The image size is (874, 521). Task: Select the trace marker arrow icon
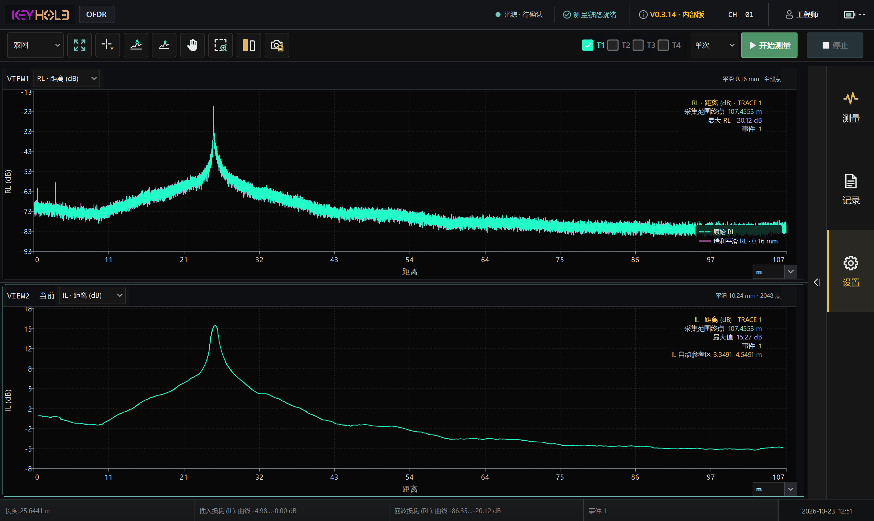tap(164, 45)
